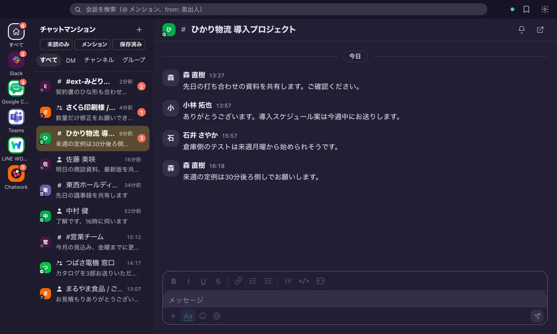Select the すべて tab
The image size is (557, 334).
49,60
